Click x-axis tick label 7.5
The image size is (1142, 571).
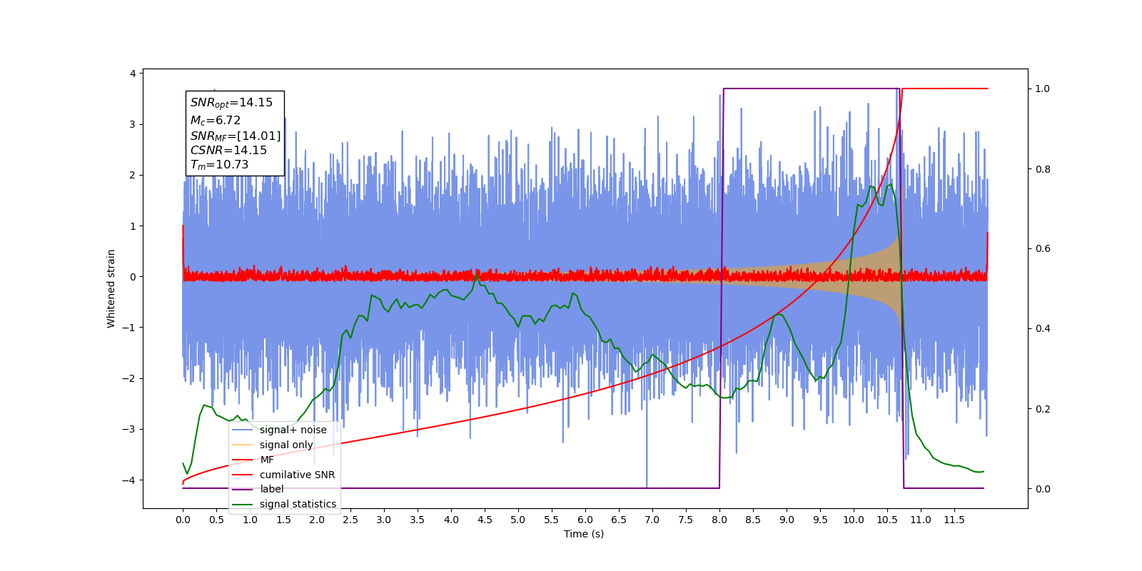tap(686, 520)
